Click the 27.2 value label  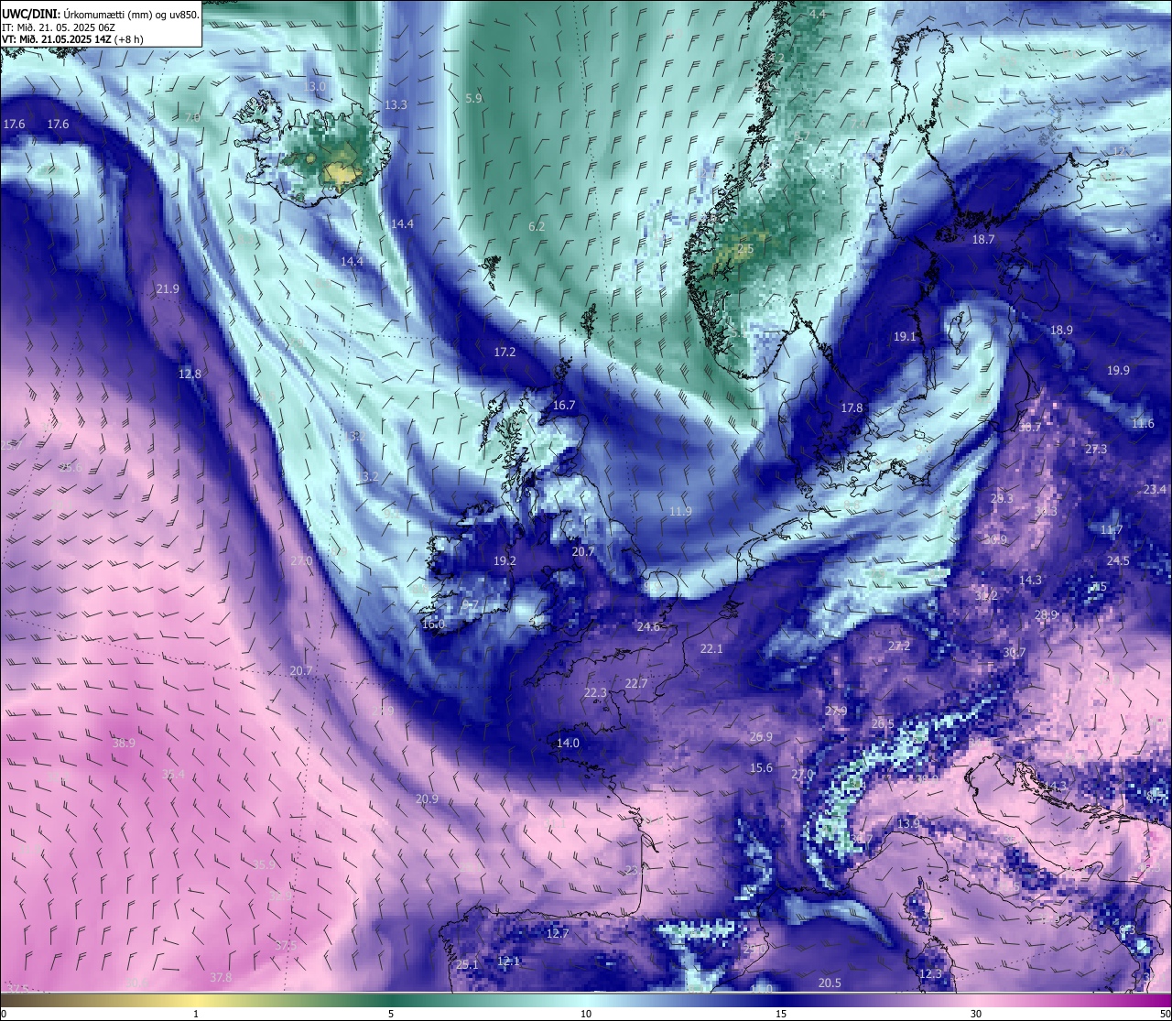(899, 646)
